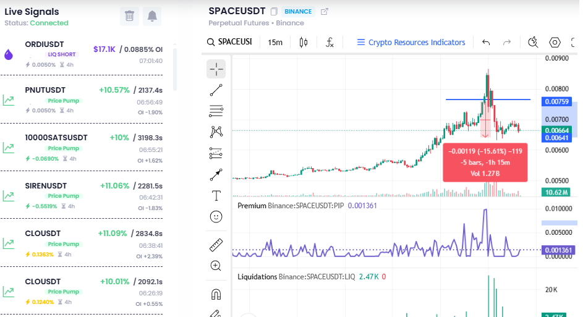Copy the SPACEUSDT symbol name
This screenshot has height=317, width=583.
click(274, 12)
